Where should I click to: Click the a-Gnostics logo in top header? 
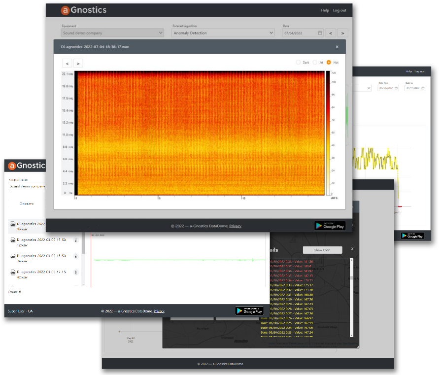coord(83,10)
